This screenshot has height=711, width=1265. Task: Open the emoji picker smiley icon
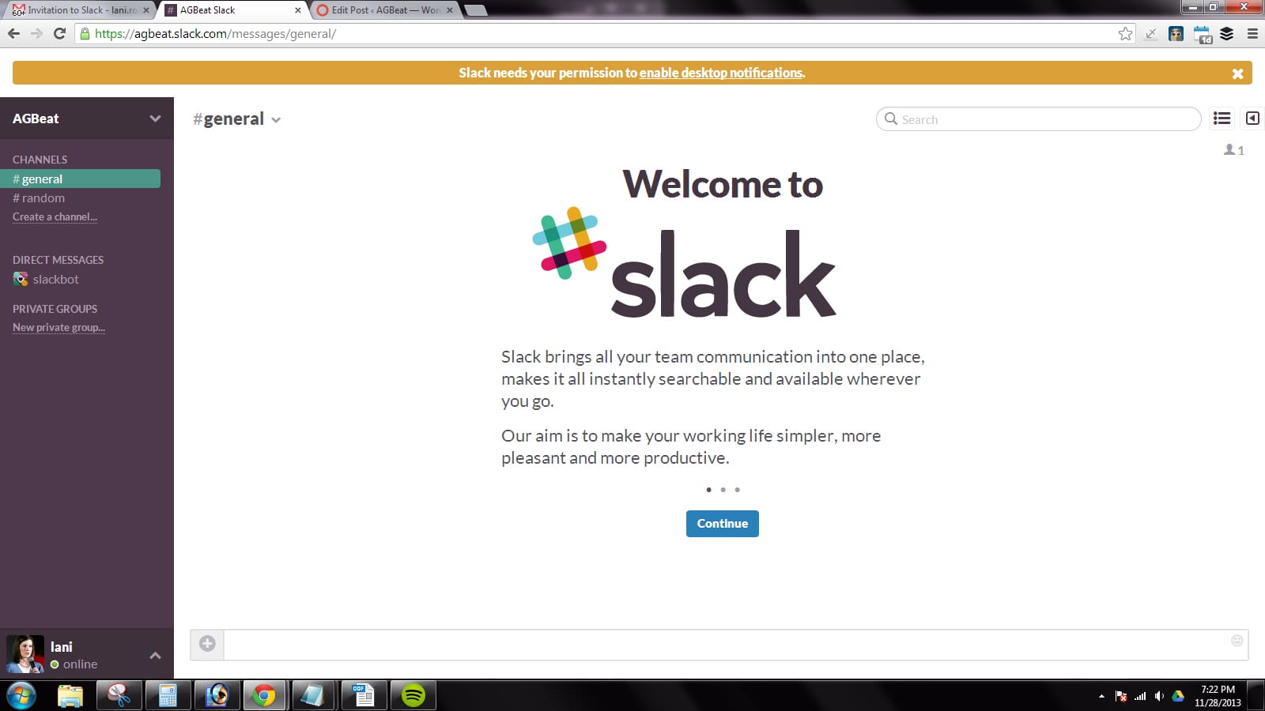[1237, 641]
